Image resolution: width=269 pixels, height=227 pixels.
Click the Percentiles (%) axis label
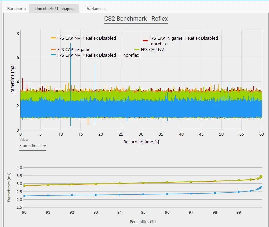tap(143, 222)
